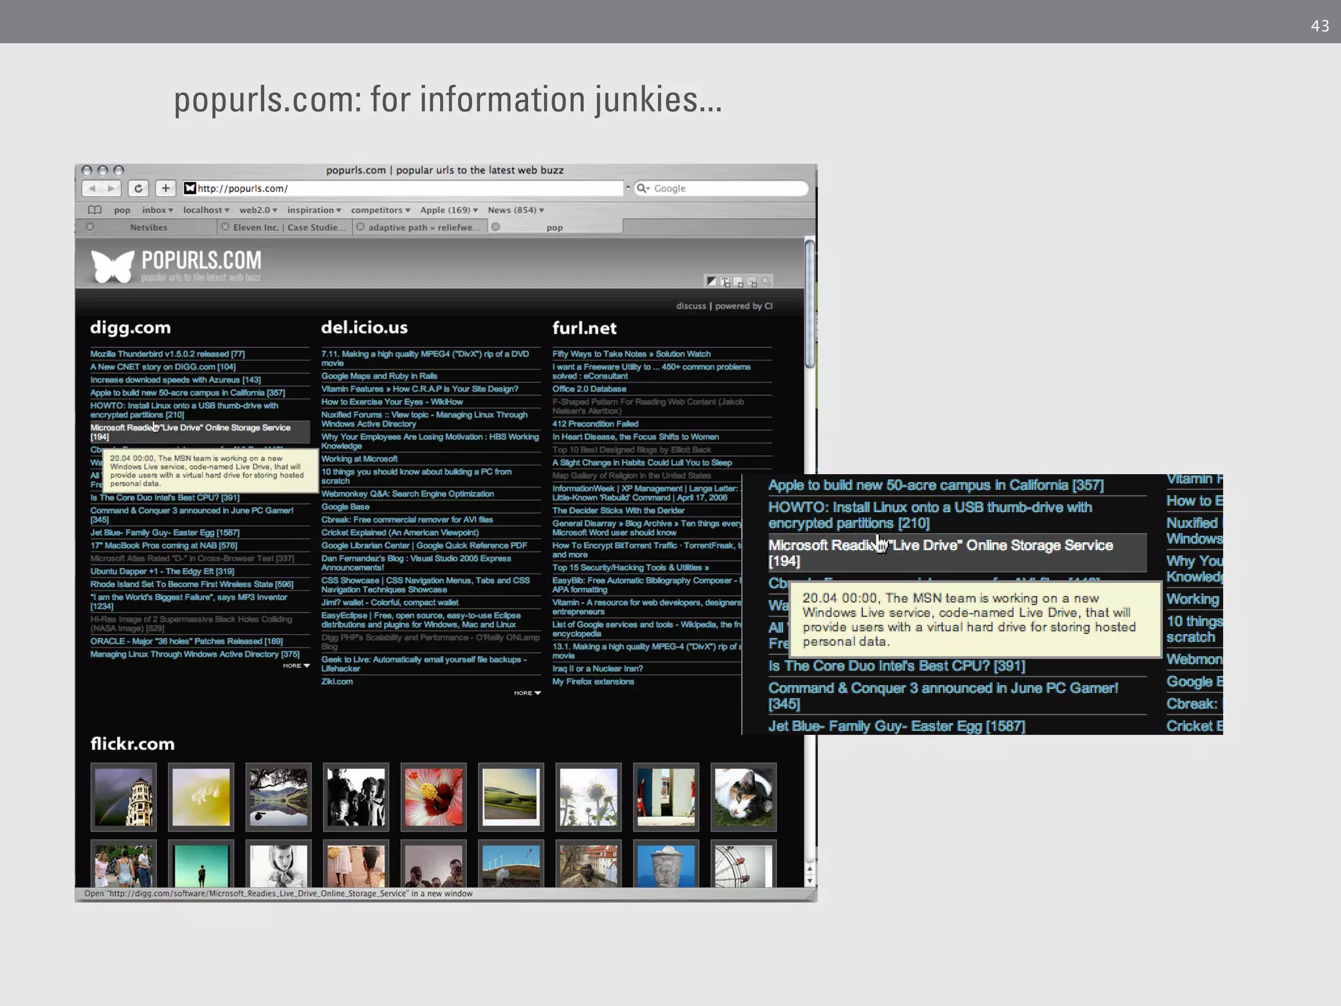This screenshot has width=1341, height=1006.
Task: Open Fifty Ways to Take Notes link
Action: click(x=631, y=354)
